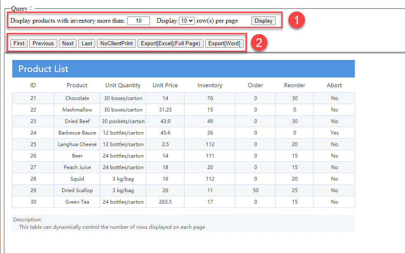Click the ID column header
This screenshot has height=253, width=405.
point(33,85)
